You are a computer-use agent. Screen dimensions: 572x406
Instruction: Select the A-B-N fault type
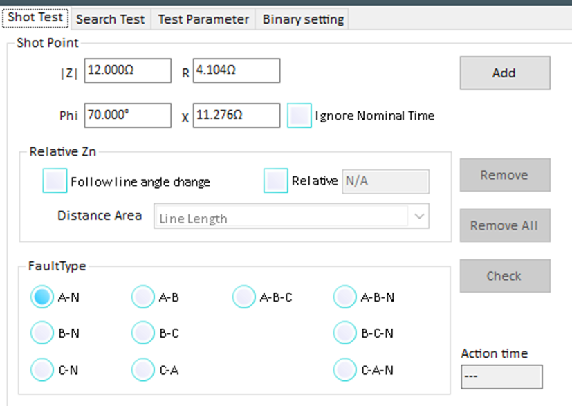pos(345,297)
